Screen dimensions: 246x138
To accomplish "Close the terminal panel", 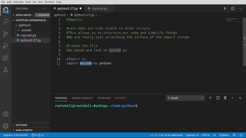I will coord(240,98).
